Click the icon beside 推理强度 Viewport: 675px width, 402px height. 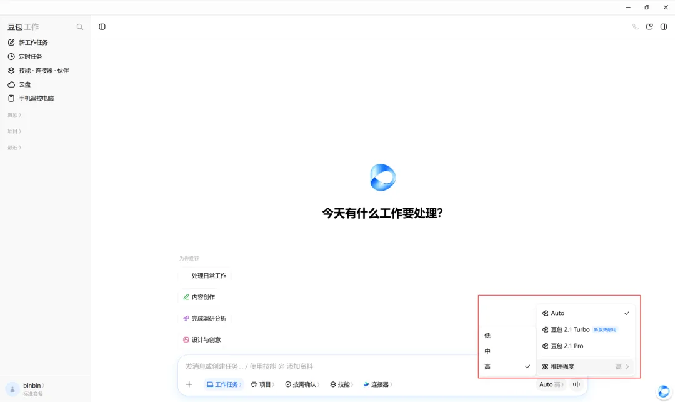(546, 367)
